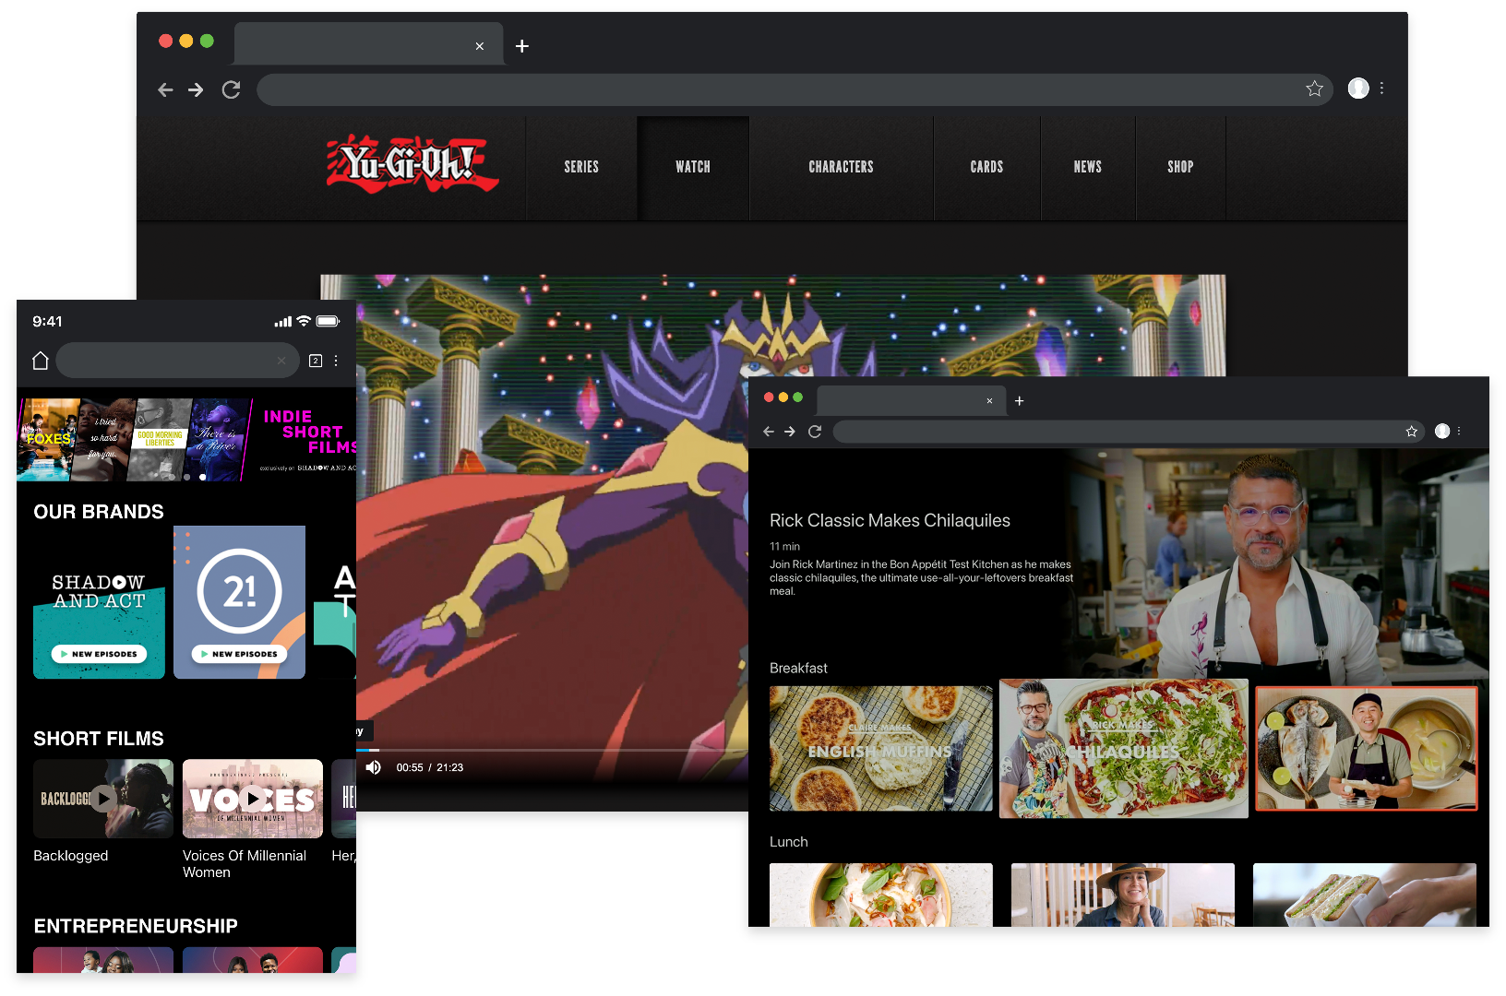Select the Watch navigation tab
The width and height of the screenshot is (1506, 996).
693,167
